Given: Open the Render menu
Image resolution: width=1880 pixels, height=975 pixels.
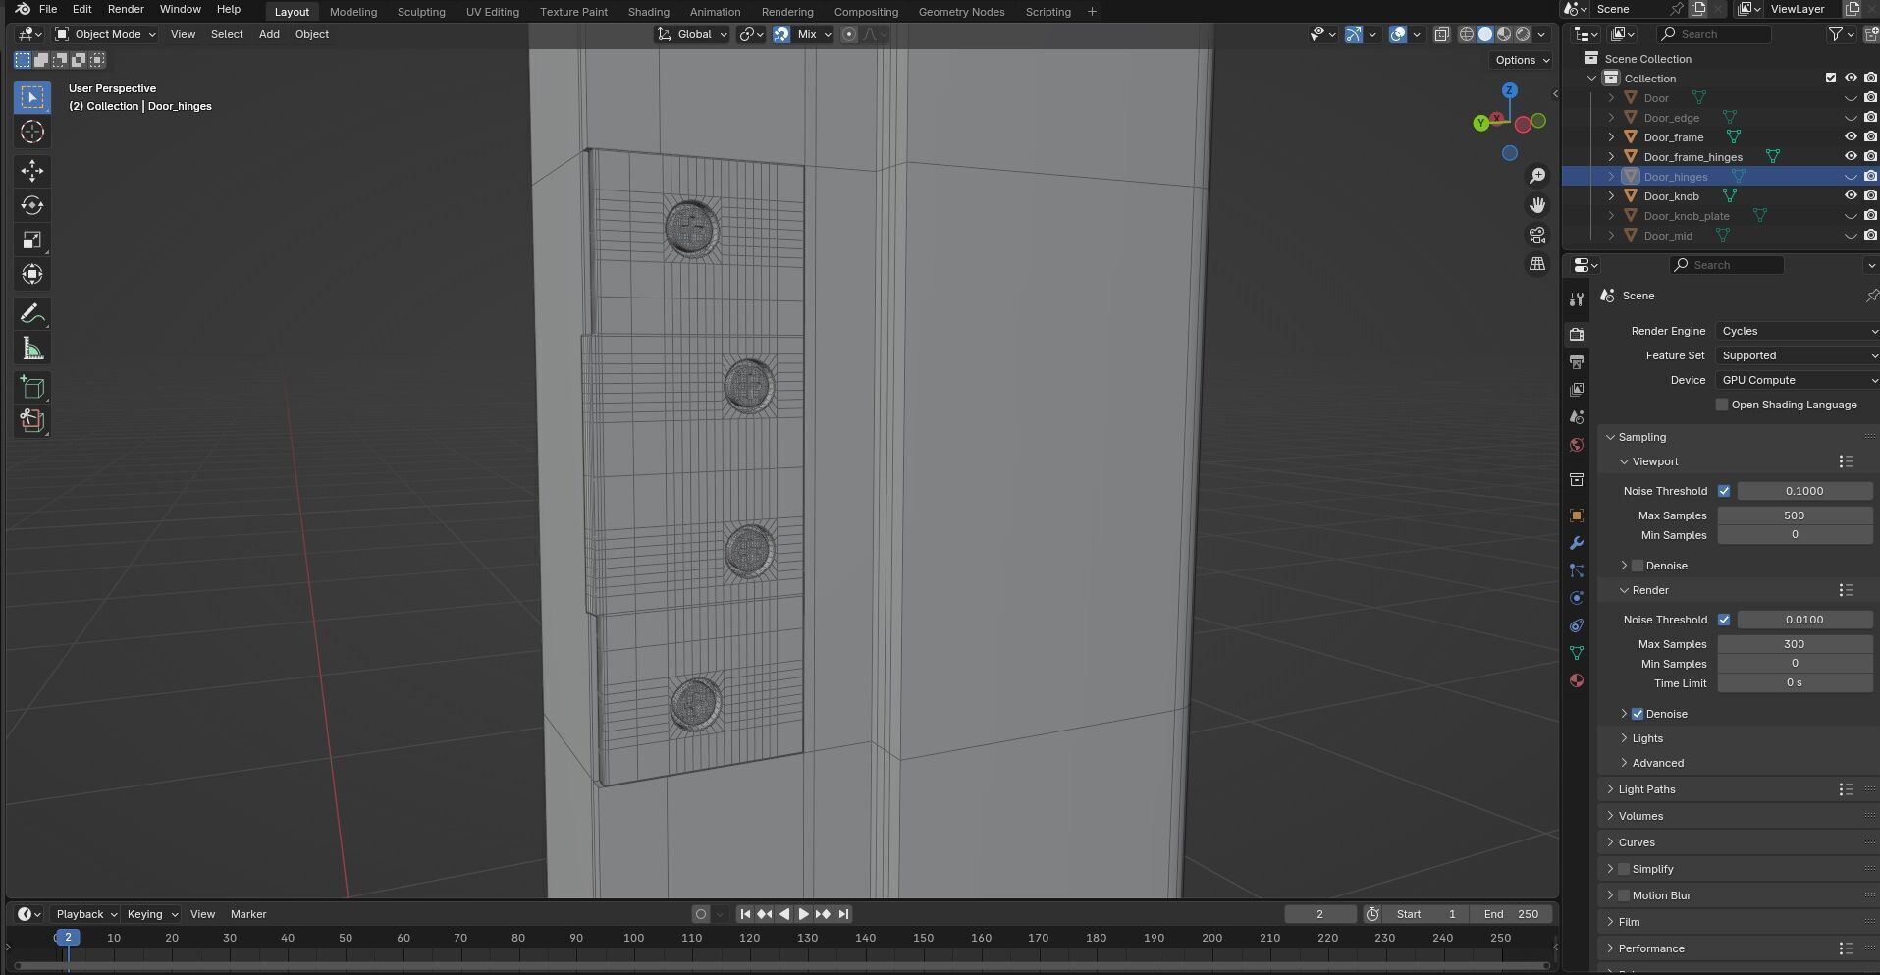Looking at the screenshot, I should coord(126,9).
